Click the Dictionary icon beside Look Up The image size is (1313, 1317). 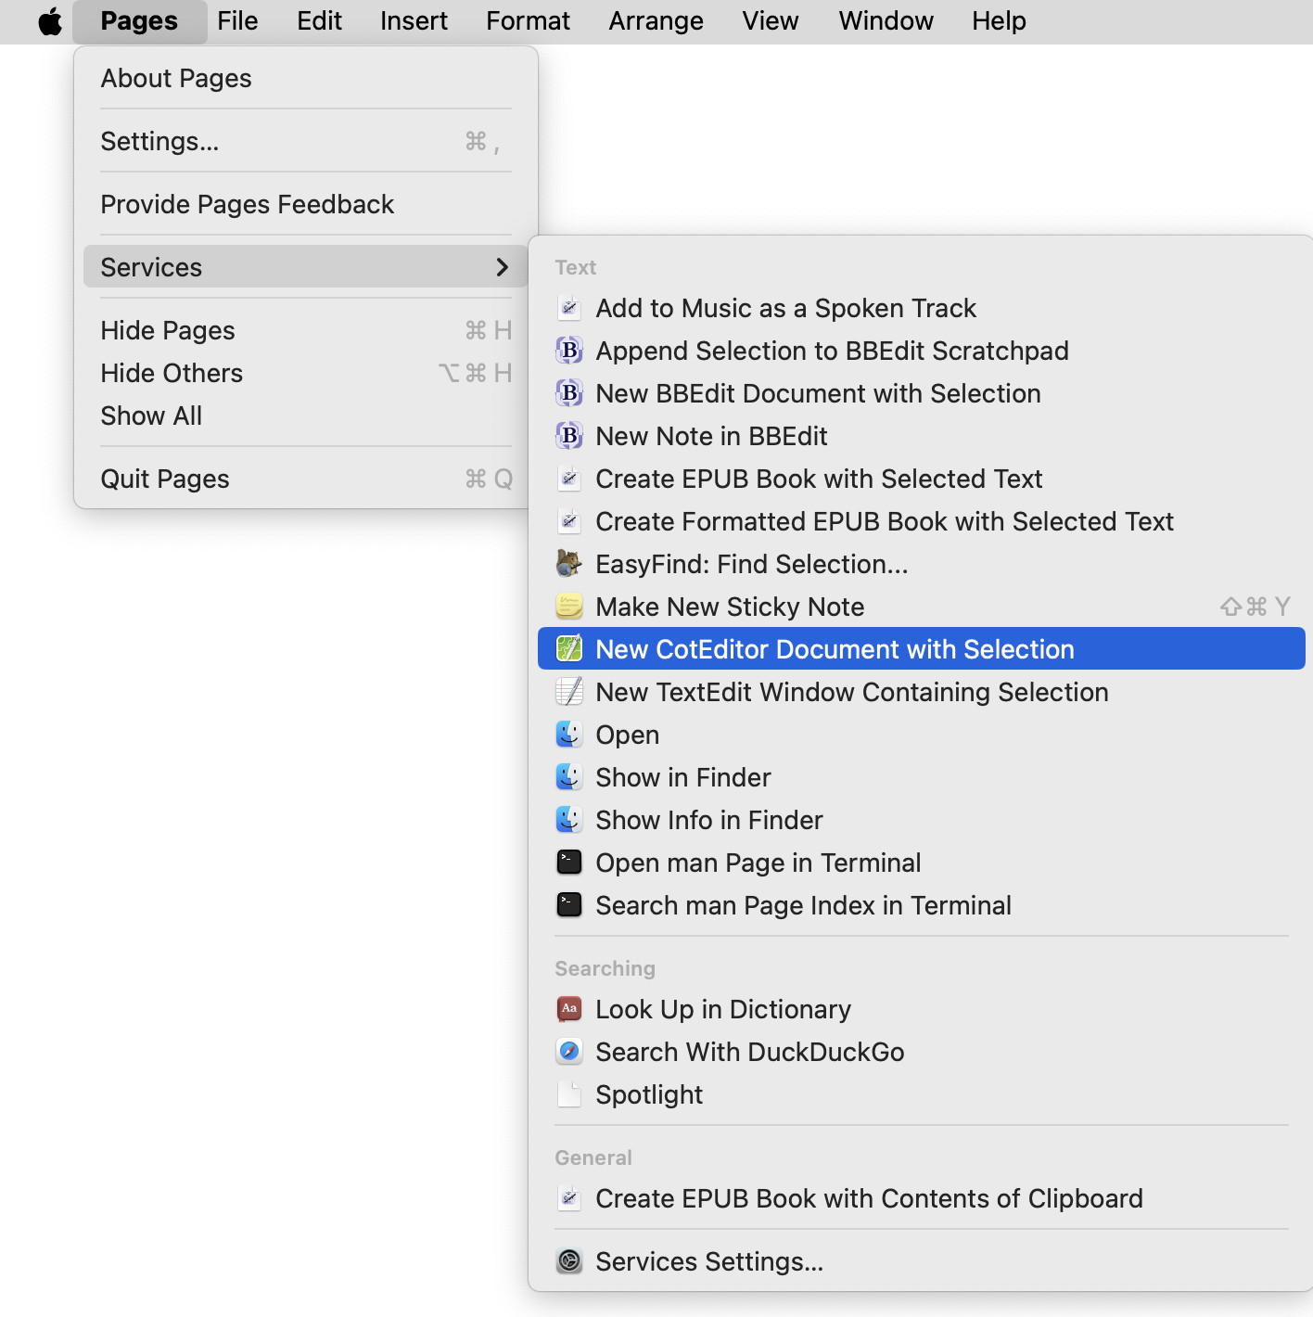(x=569, y=1009)
